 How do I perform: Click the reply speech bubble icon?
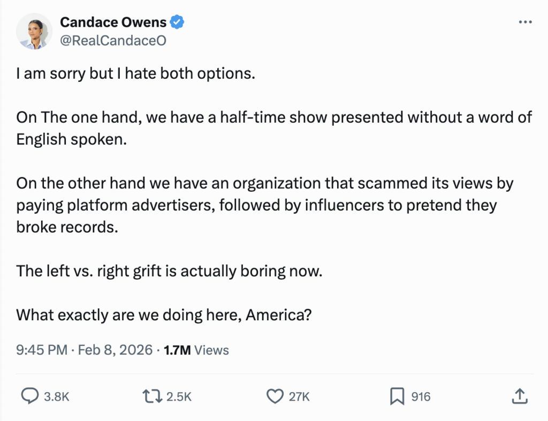point(28,396)
